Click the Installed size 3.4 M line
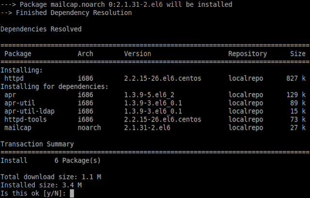 point(41,185)
